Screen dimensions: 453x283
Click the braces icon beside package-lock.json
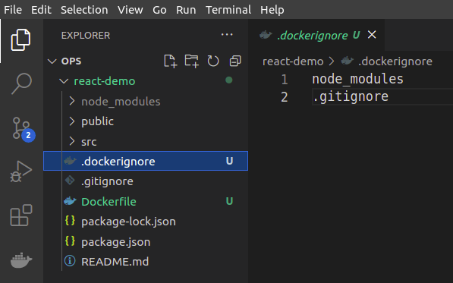click(70, 221)
